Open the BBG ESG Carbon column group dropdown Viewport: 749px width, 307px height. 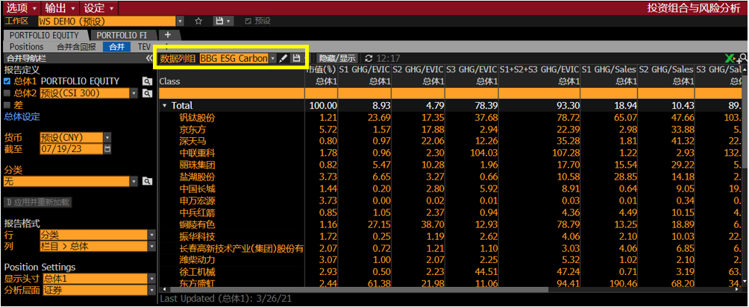point(273,58)
